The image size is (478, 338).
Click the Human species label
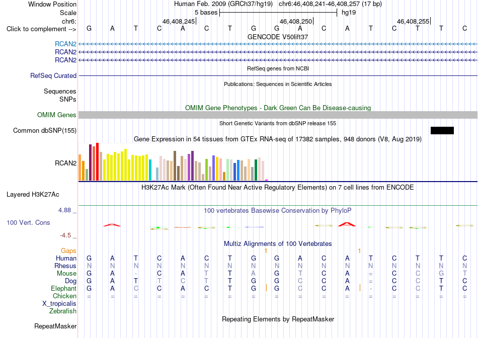point(66,258)
